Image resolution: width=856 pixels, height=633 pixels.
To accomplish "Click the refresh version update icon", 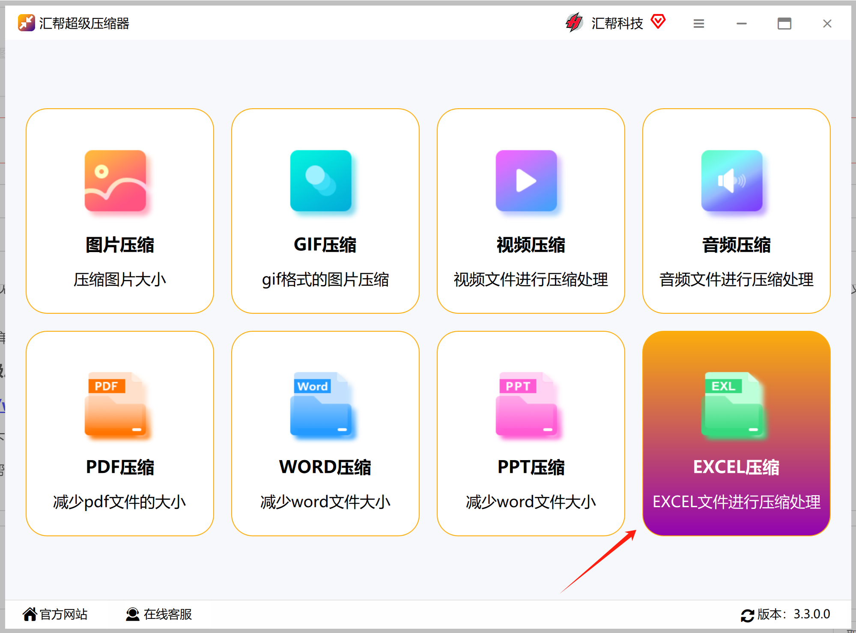I will coord(748,615).
